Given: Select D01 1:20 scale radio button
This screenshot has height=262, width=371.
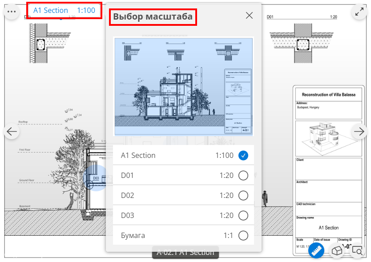Looking at the screenshot, I should click(243, 175).
